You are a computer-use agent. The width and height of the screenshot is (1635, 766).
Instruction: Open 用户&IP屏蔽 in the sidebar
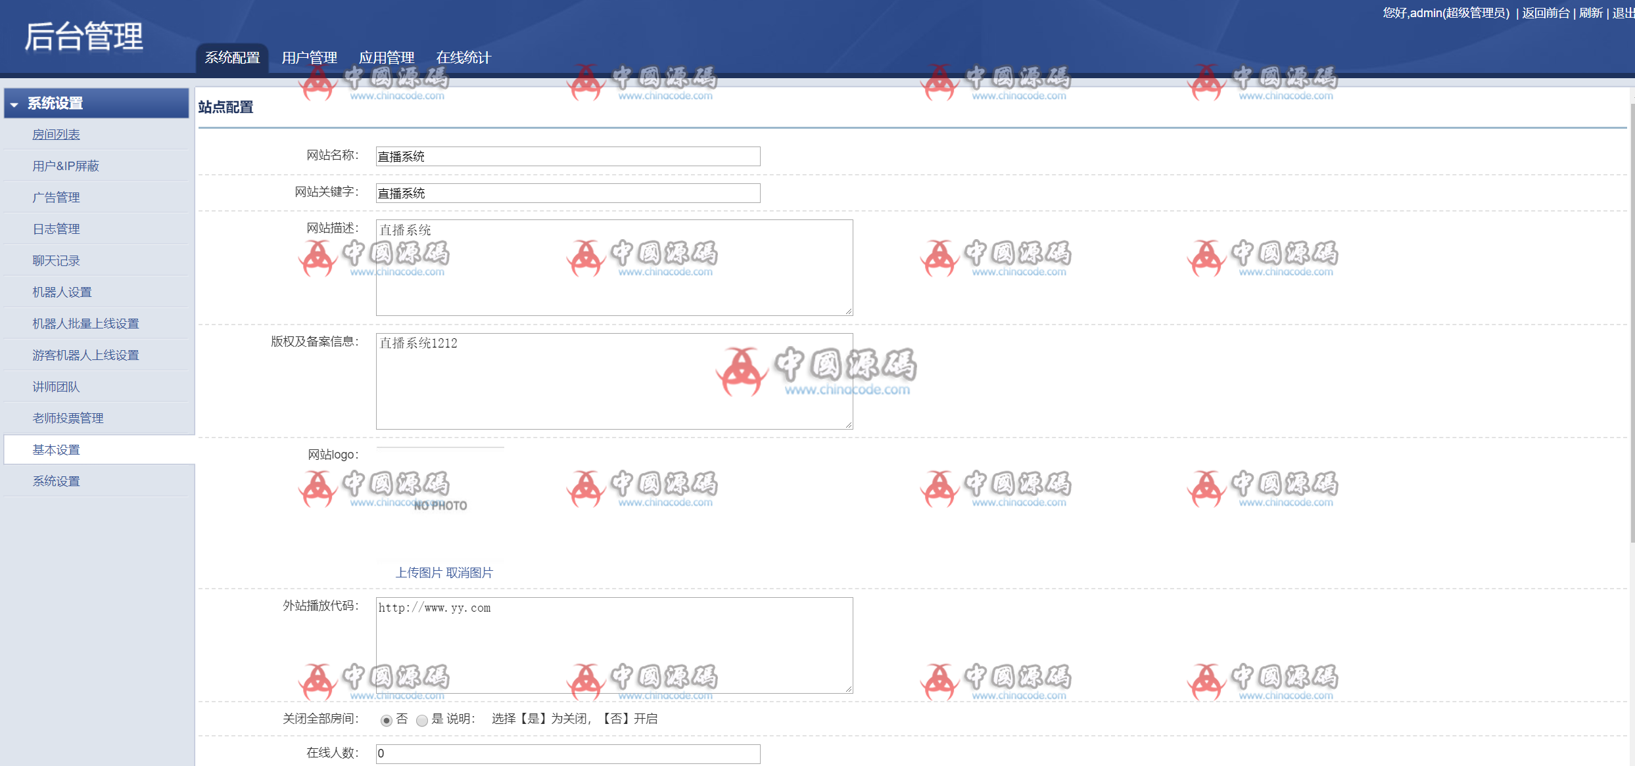pyautogui.click(x=66, y=166)
